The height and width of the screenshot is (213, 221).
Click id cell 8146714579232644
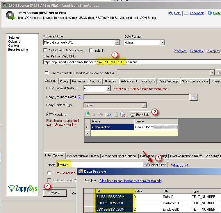114,196
